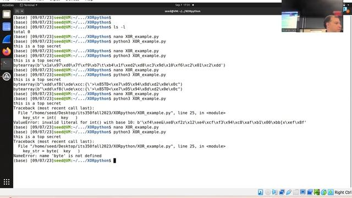Screen dimensions: 352x198
Task: Click the webcam overlay thumbnail
Action: coord(312,16)
